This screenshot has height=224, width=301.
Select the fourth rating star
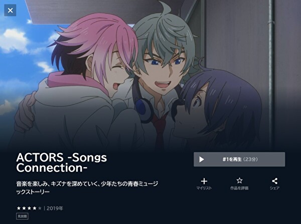34,208
